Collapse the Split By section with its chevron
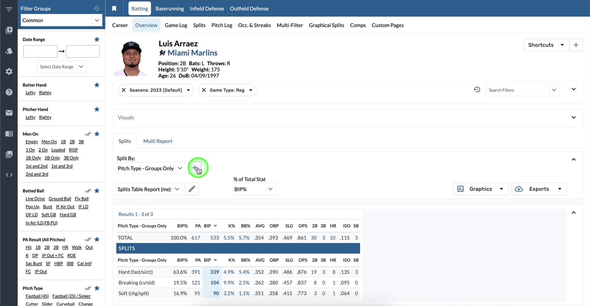590x306 pixels. tap(573, 159)
